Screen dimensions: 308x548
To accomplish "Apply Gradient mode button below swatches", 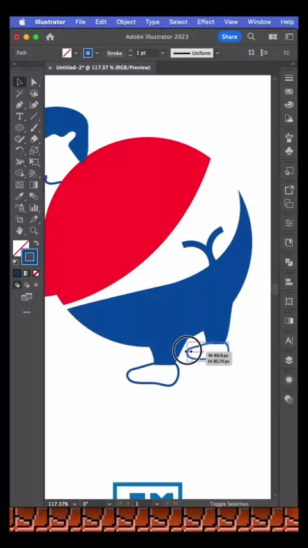I will [x=26, y=273].
